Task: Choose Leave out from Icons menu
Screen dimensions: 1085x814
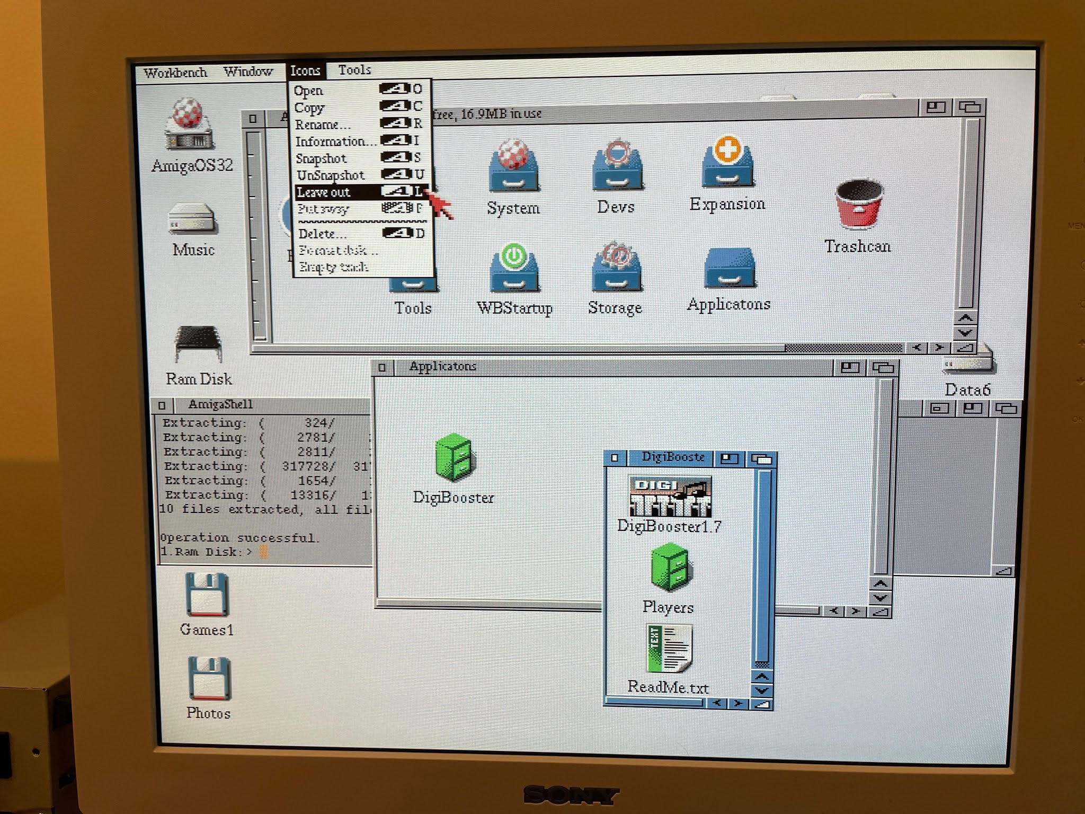Action: tap(361, 191)
